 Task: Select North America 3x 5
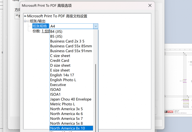[71, 109]
